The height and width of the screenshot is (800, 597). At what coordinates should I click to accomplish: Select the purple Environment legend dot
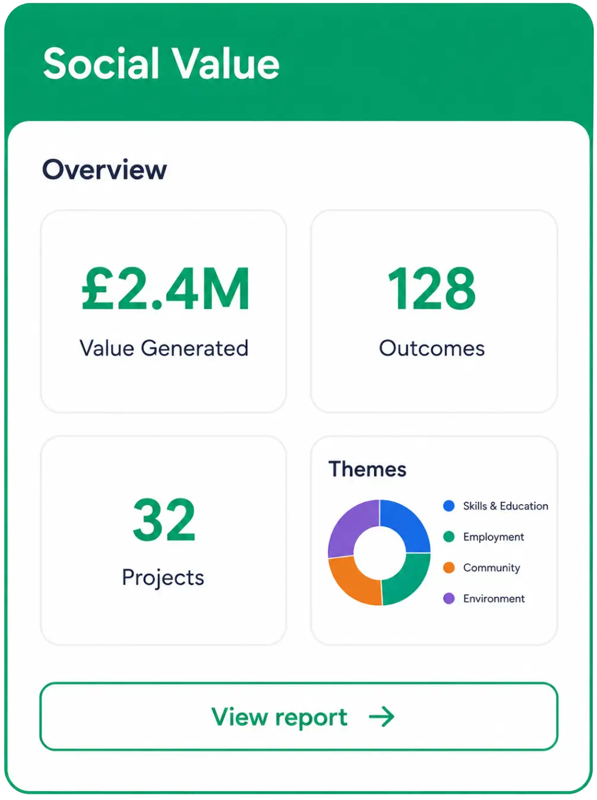click(x=449, y=599)
